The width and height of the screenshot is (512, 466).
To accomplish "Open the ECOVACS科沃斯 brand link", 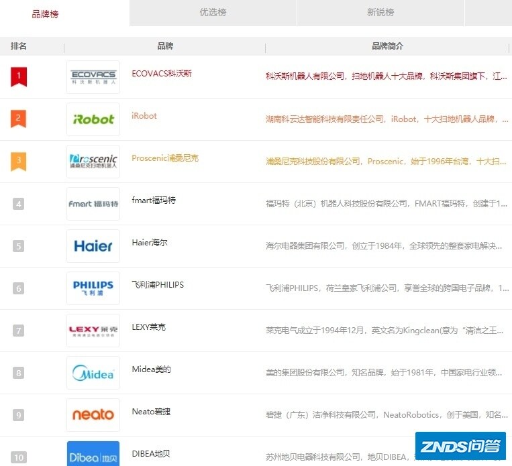I will click(x=162, y=74).
